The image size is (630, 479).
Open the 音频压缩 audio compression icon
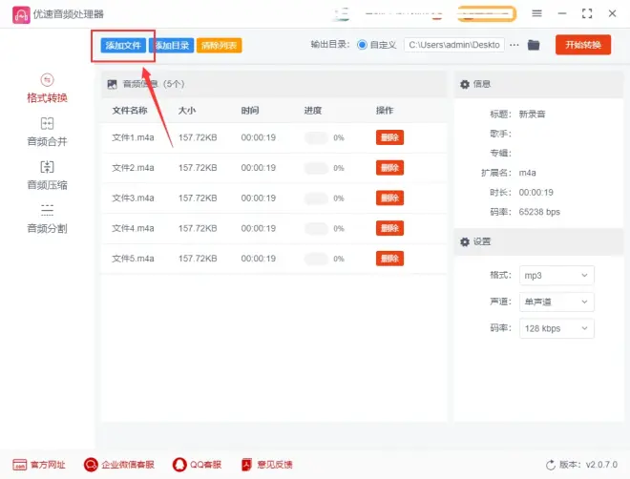[x=47, y=167]
